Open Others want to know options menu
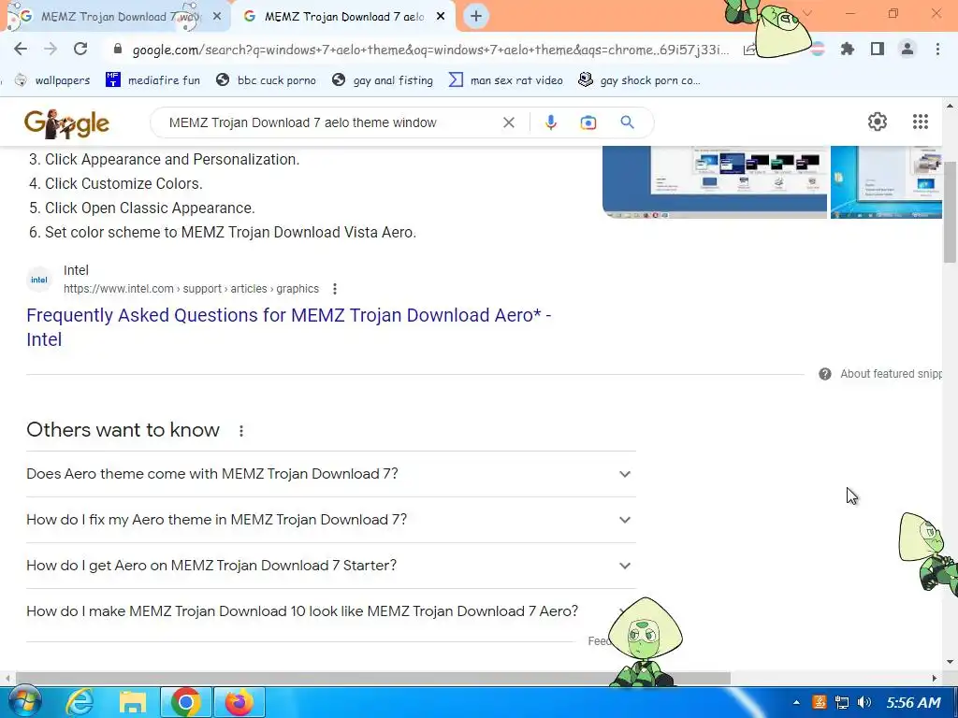 click(x=241, y=431)
